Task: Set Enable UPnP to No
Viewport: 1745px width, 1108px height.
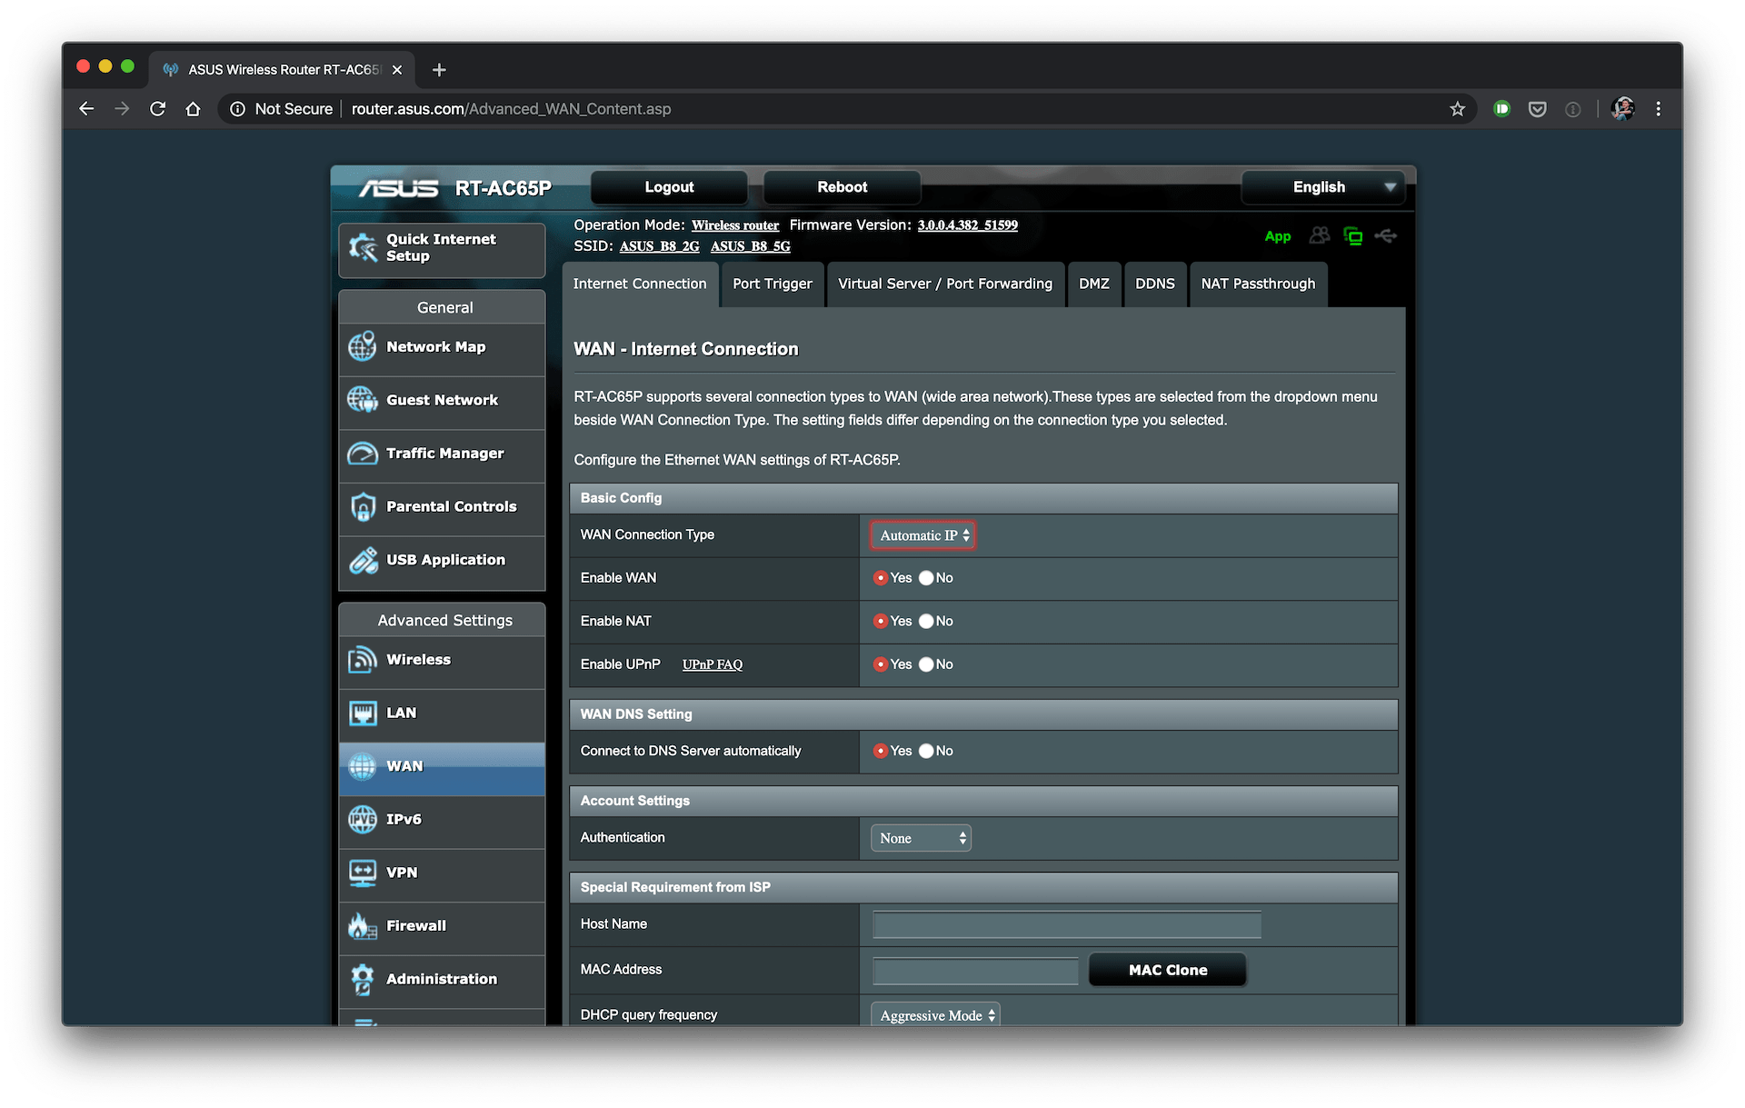Action: 926,664
